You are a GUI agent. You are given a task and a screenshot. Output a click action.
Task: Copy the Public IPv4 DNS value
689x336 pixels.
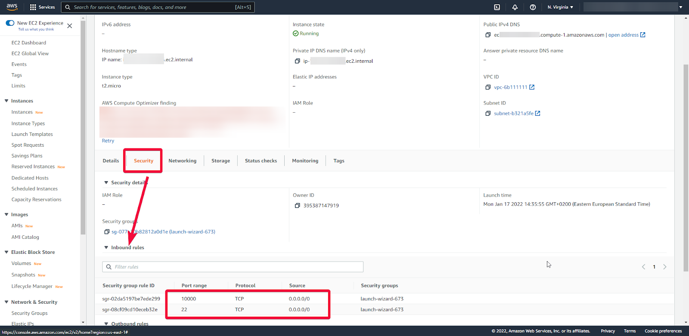click(488, 35)
